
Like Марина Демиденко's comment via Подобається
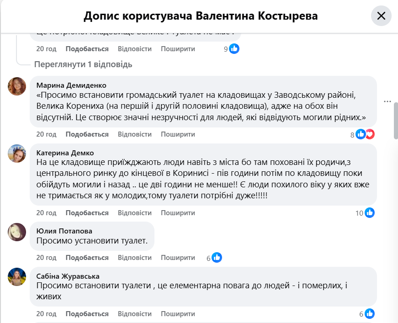(87, 134)
